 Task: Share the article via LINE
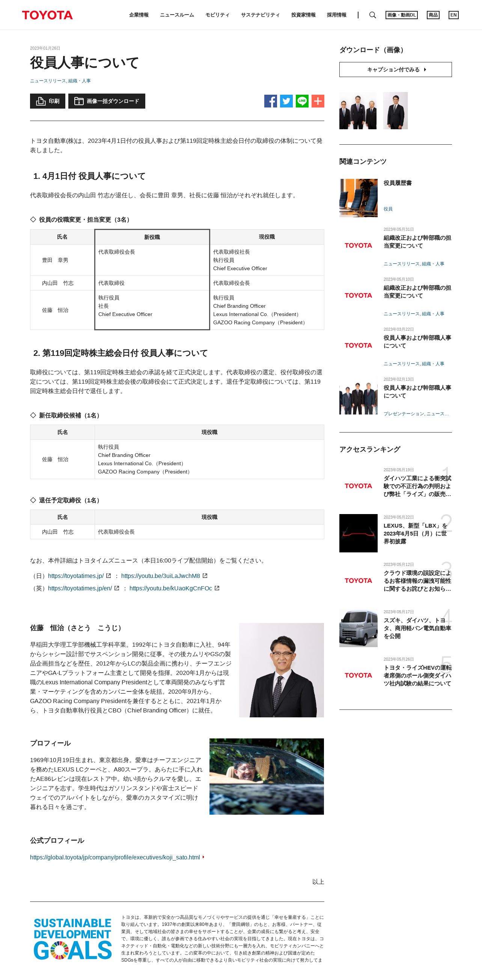[x=302, y=101]
